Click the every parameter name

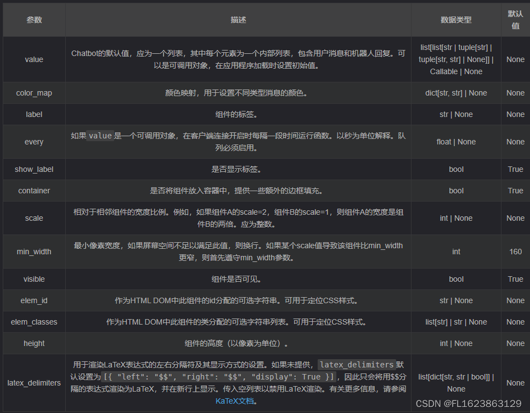33,142
